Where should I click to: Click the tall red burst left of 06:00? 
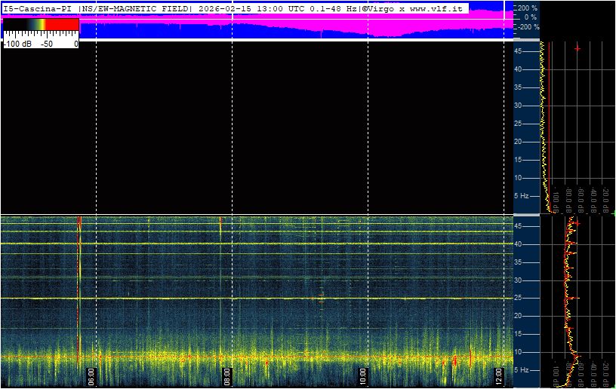tap(79, 286)
